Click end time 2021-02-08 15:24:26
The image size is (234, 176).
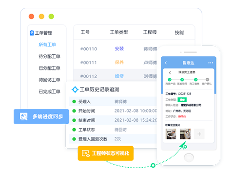(136, 120)
